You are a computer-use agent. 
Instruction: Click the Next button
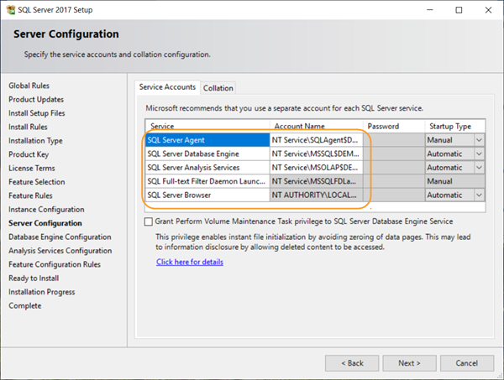(x=409, y=363)
